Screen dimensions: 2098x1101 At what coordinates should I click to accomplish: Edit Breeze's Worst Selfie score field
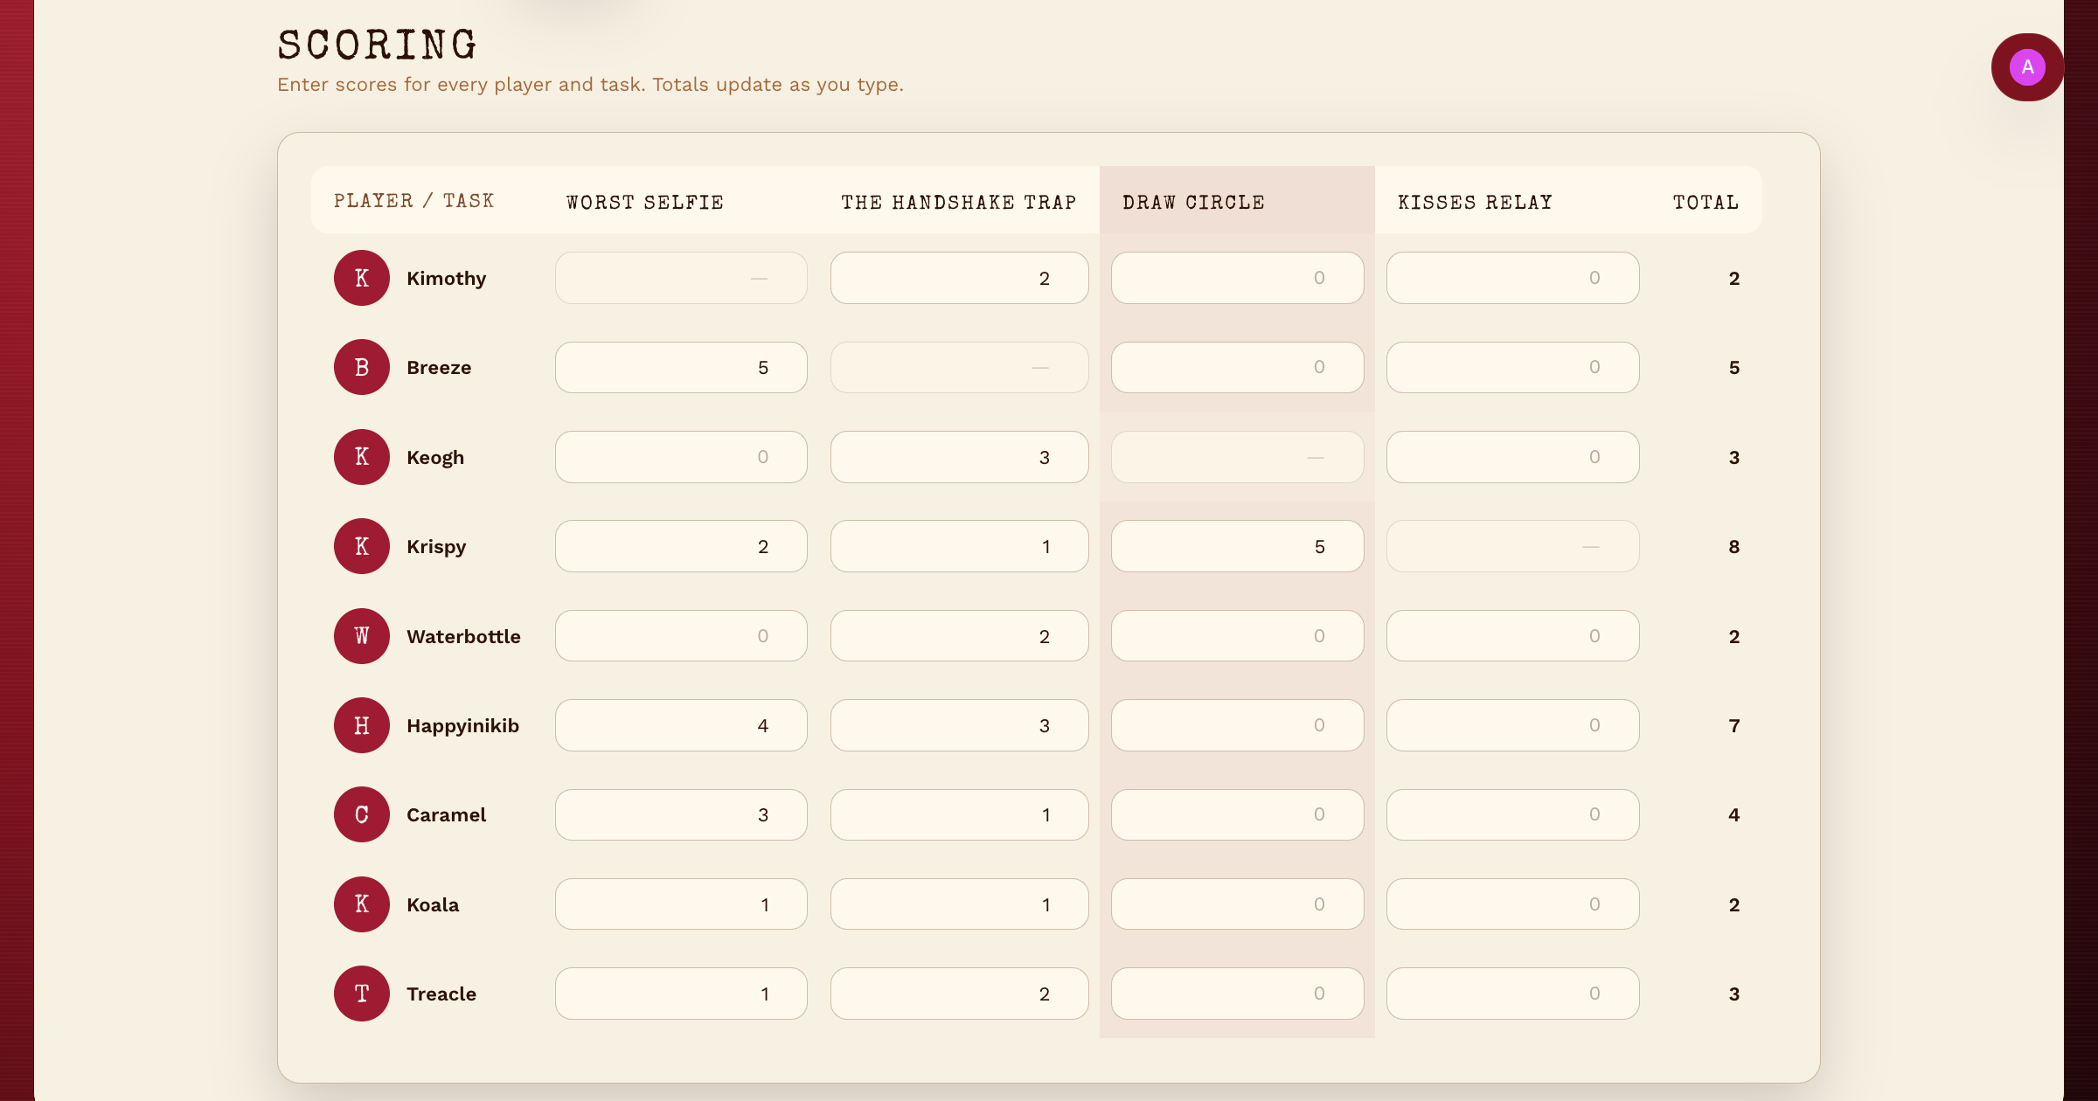681,367
